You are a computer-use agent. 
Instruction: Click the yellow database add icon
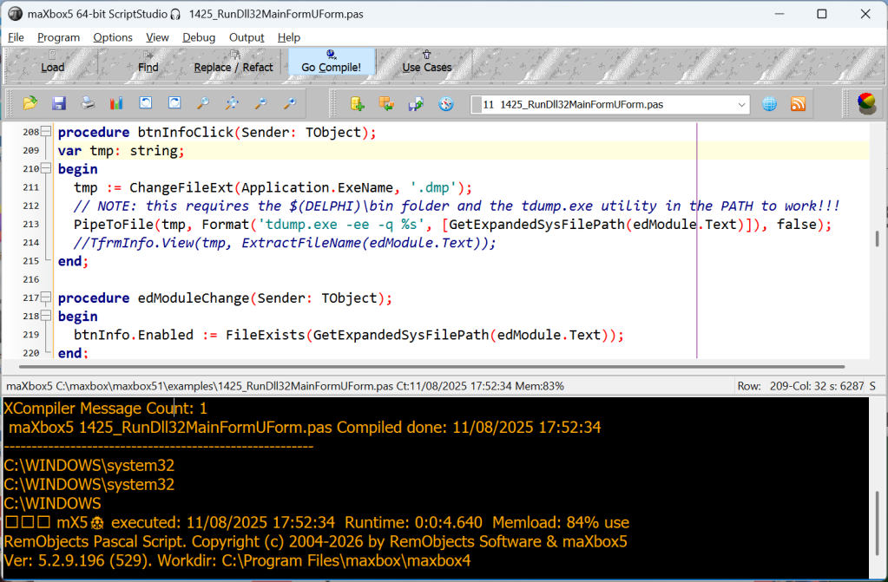pos(358,104)
